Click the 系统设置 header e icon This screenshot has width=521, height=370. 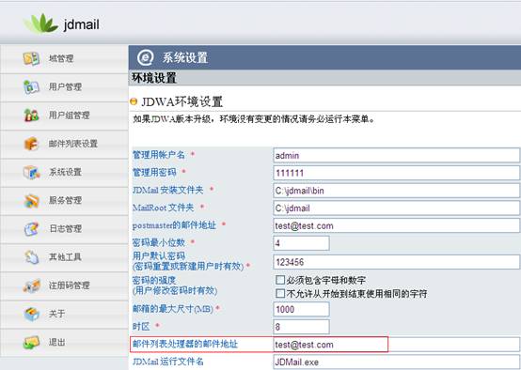145,57
